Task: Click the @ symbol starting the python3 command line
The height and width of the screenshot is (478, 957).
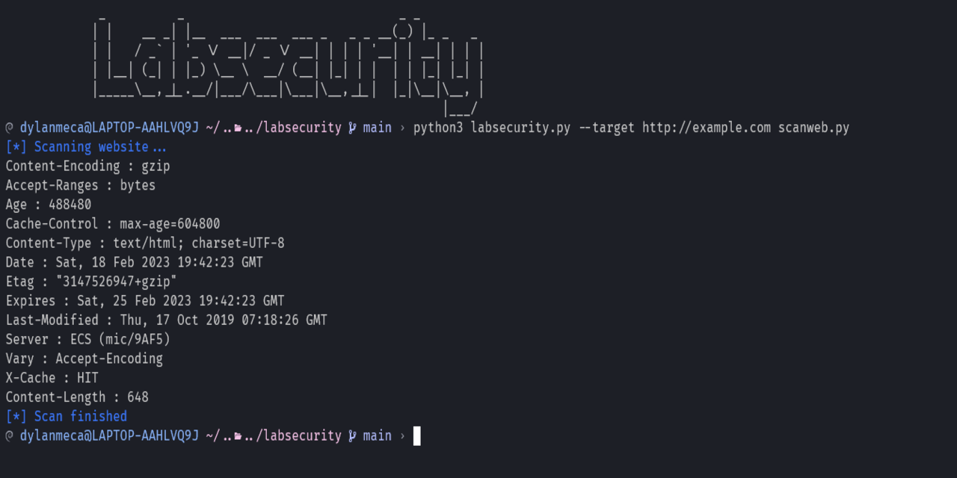Action: tap(9, 128)
